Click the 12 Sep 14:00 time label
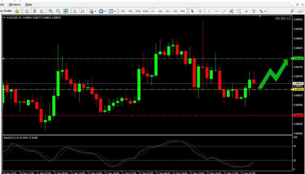Screen dimensions: 305x174 [x=197, y=173]
